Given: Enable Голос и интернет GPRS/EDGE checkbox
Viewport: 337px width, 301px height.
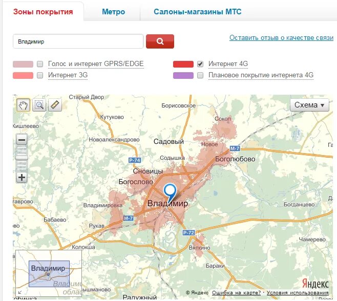Looking at the screenshot, I should [40, 64].
